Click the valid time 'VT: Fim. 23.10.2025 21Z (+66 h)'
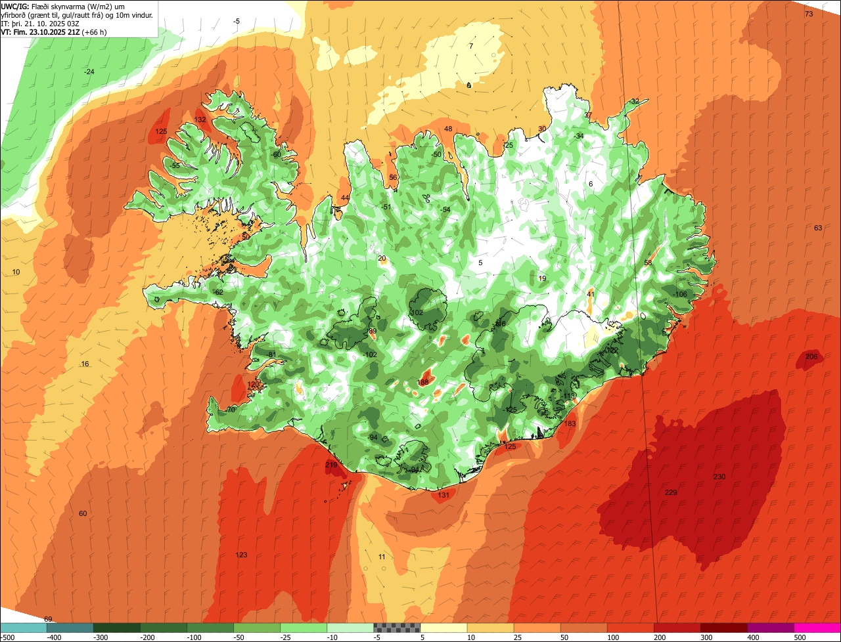The image size is (841, 642). click(54, 32)
